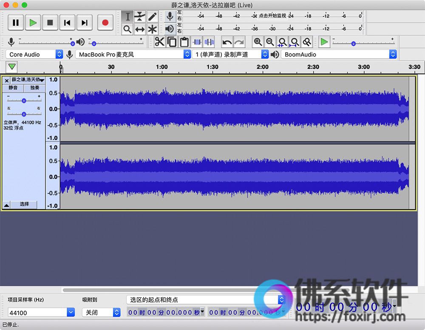
Task: Click the track gain slider knob
Action: [x=24, y=101]
